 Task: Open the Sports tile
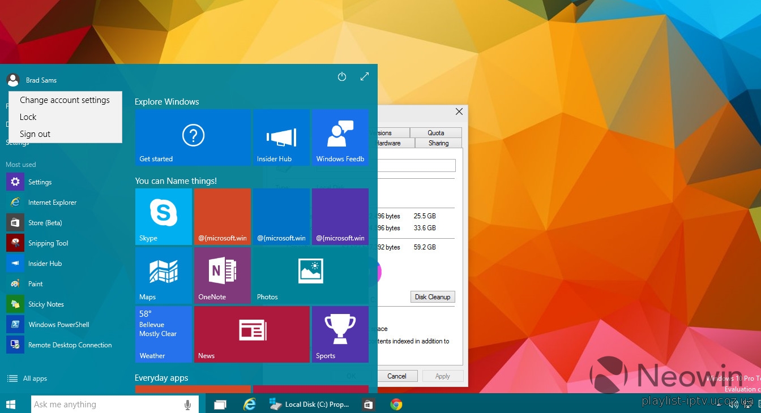340,334
